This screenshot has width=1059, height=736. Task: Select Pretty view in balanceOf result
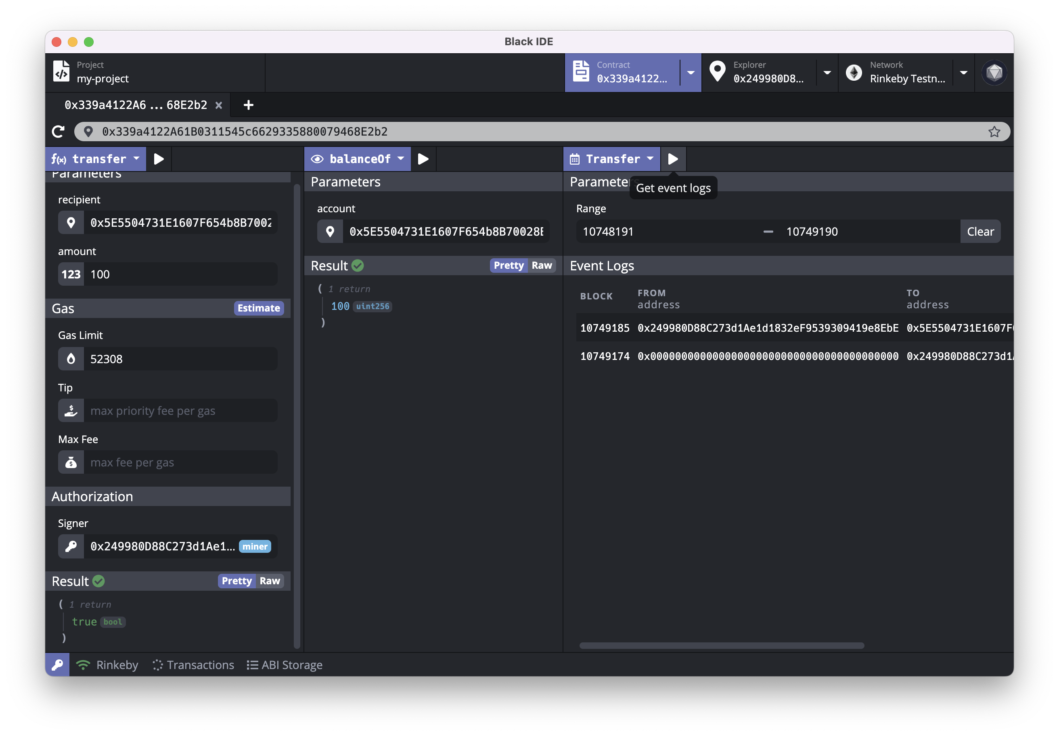[508, 266]
